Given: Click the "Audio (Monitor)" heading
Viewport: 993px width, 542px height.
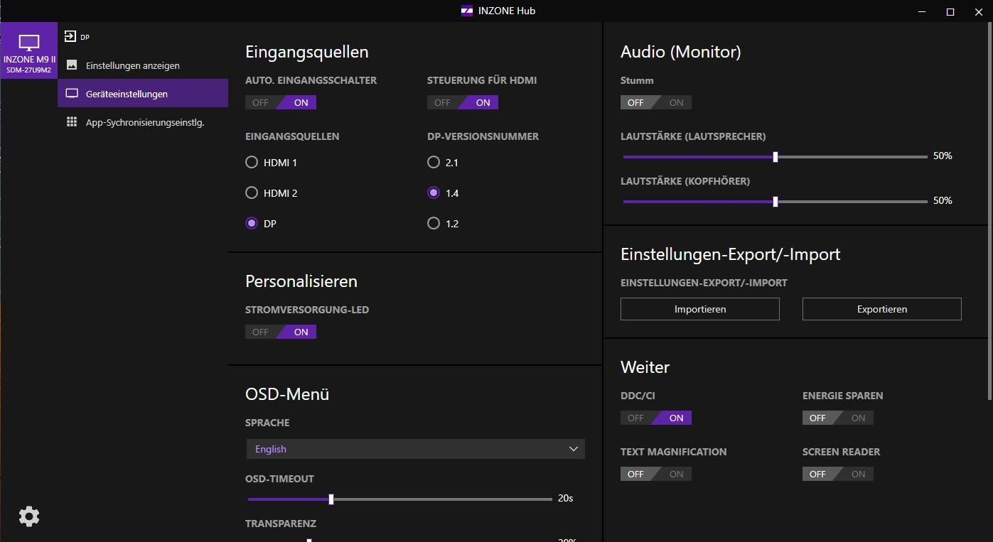Looking at the screenshot, I should (681, 52).
